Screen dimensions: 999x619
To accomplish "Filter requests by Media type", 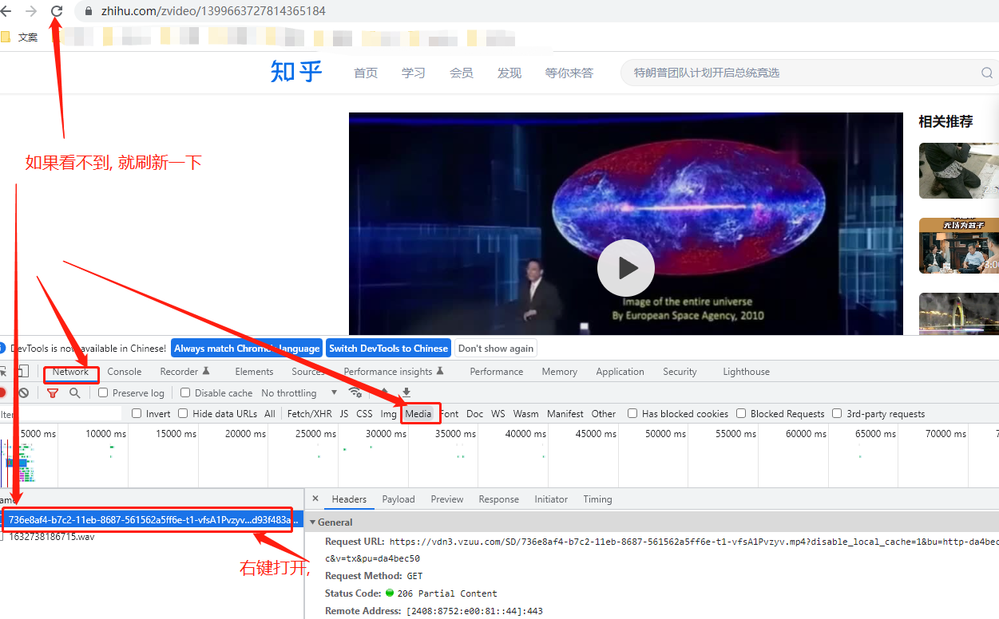I will (418, 413).
